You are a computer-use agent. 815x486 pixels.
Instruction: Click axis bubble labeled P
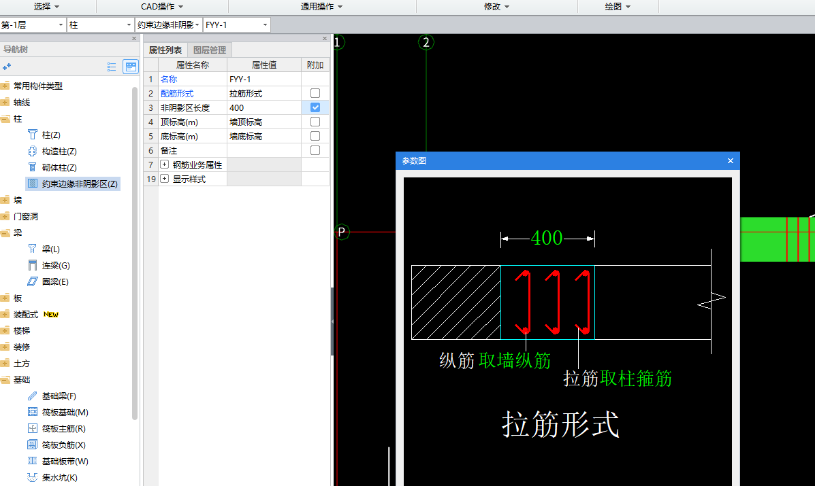pos(342,232)
